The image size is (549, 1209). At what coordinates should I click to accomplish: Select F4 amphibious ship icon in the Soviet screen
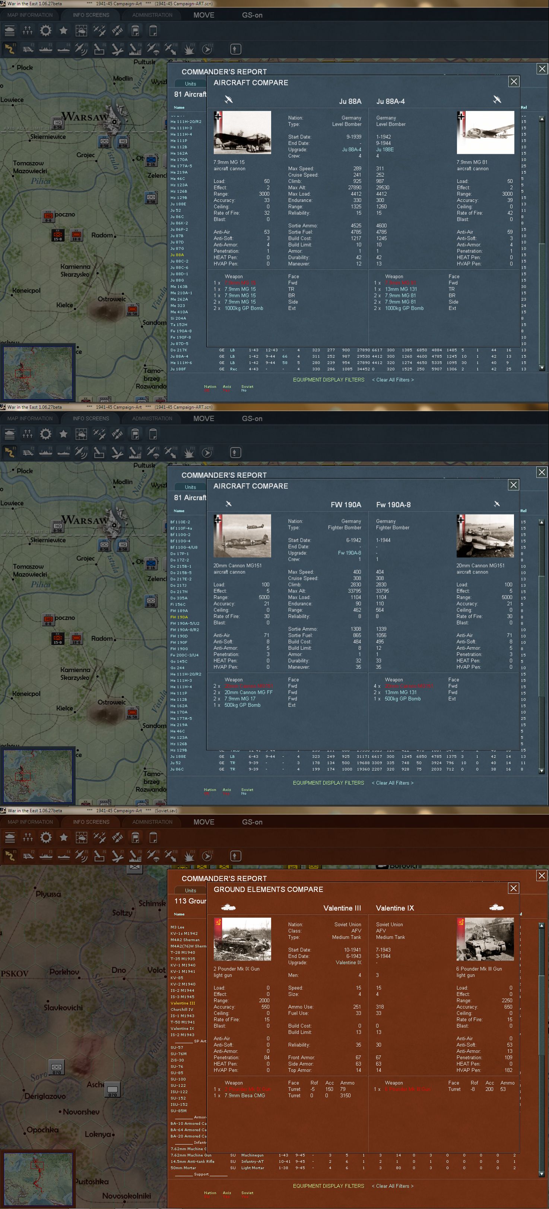[x=63, y=855]
